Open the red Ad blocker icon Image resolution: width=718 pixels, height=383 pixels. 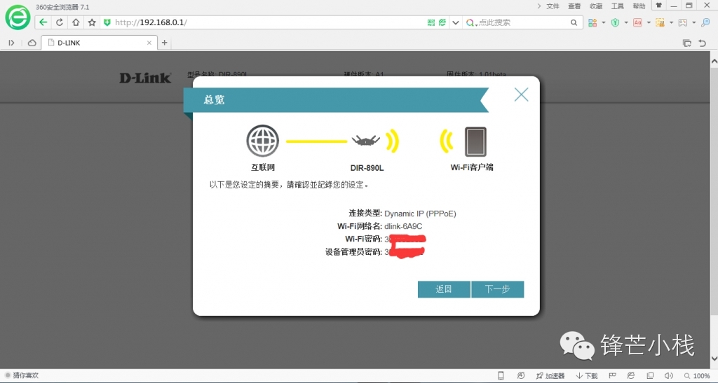coord(637,22)
